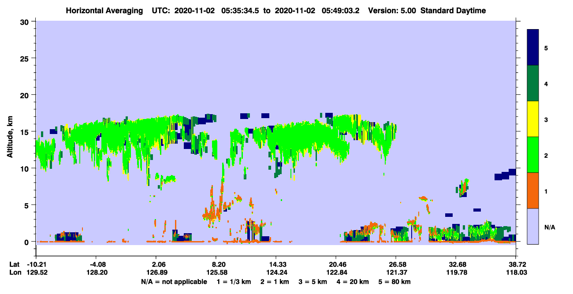Click the longitude value 128.20
This screenshot has height=294, width=573.
tap(97, 272)
